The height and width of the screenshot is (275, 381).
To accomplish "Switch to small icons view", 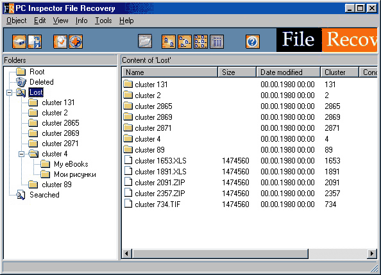I will (185, 42).
